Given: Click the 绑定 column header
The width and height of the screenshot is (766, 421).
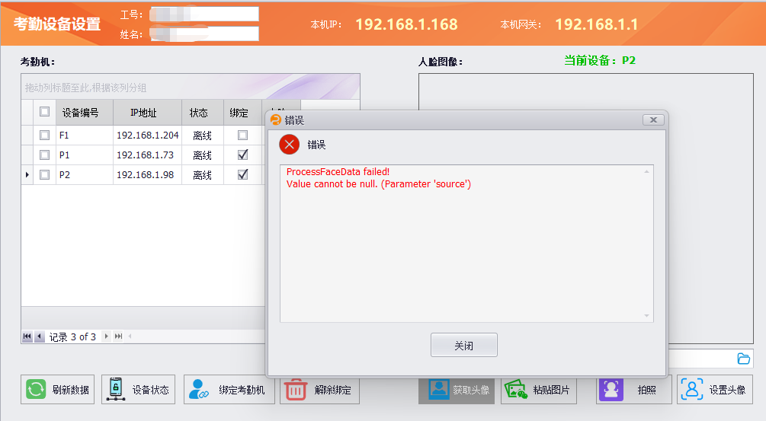Looking at the screenshot, I should pyautogui.click(x=243, y=113).
